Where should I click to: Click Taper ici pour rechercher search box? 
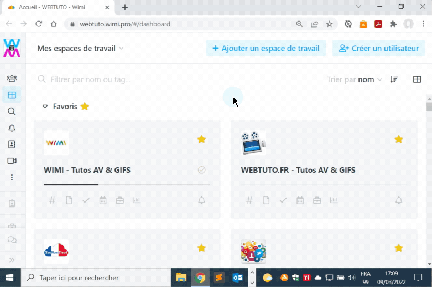tap(96, 278)
